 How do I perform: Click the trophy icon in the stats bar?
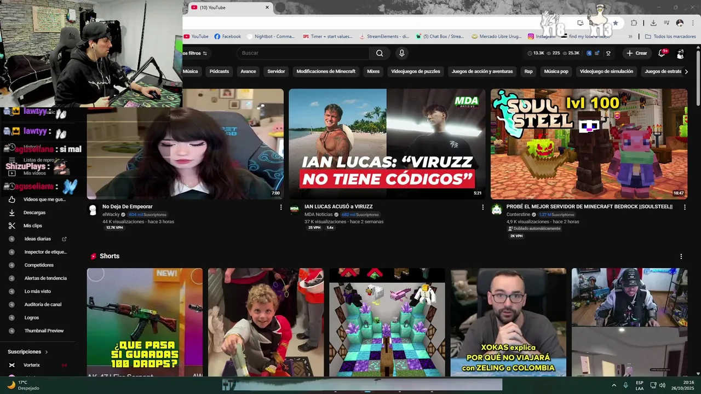(608, 53)
